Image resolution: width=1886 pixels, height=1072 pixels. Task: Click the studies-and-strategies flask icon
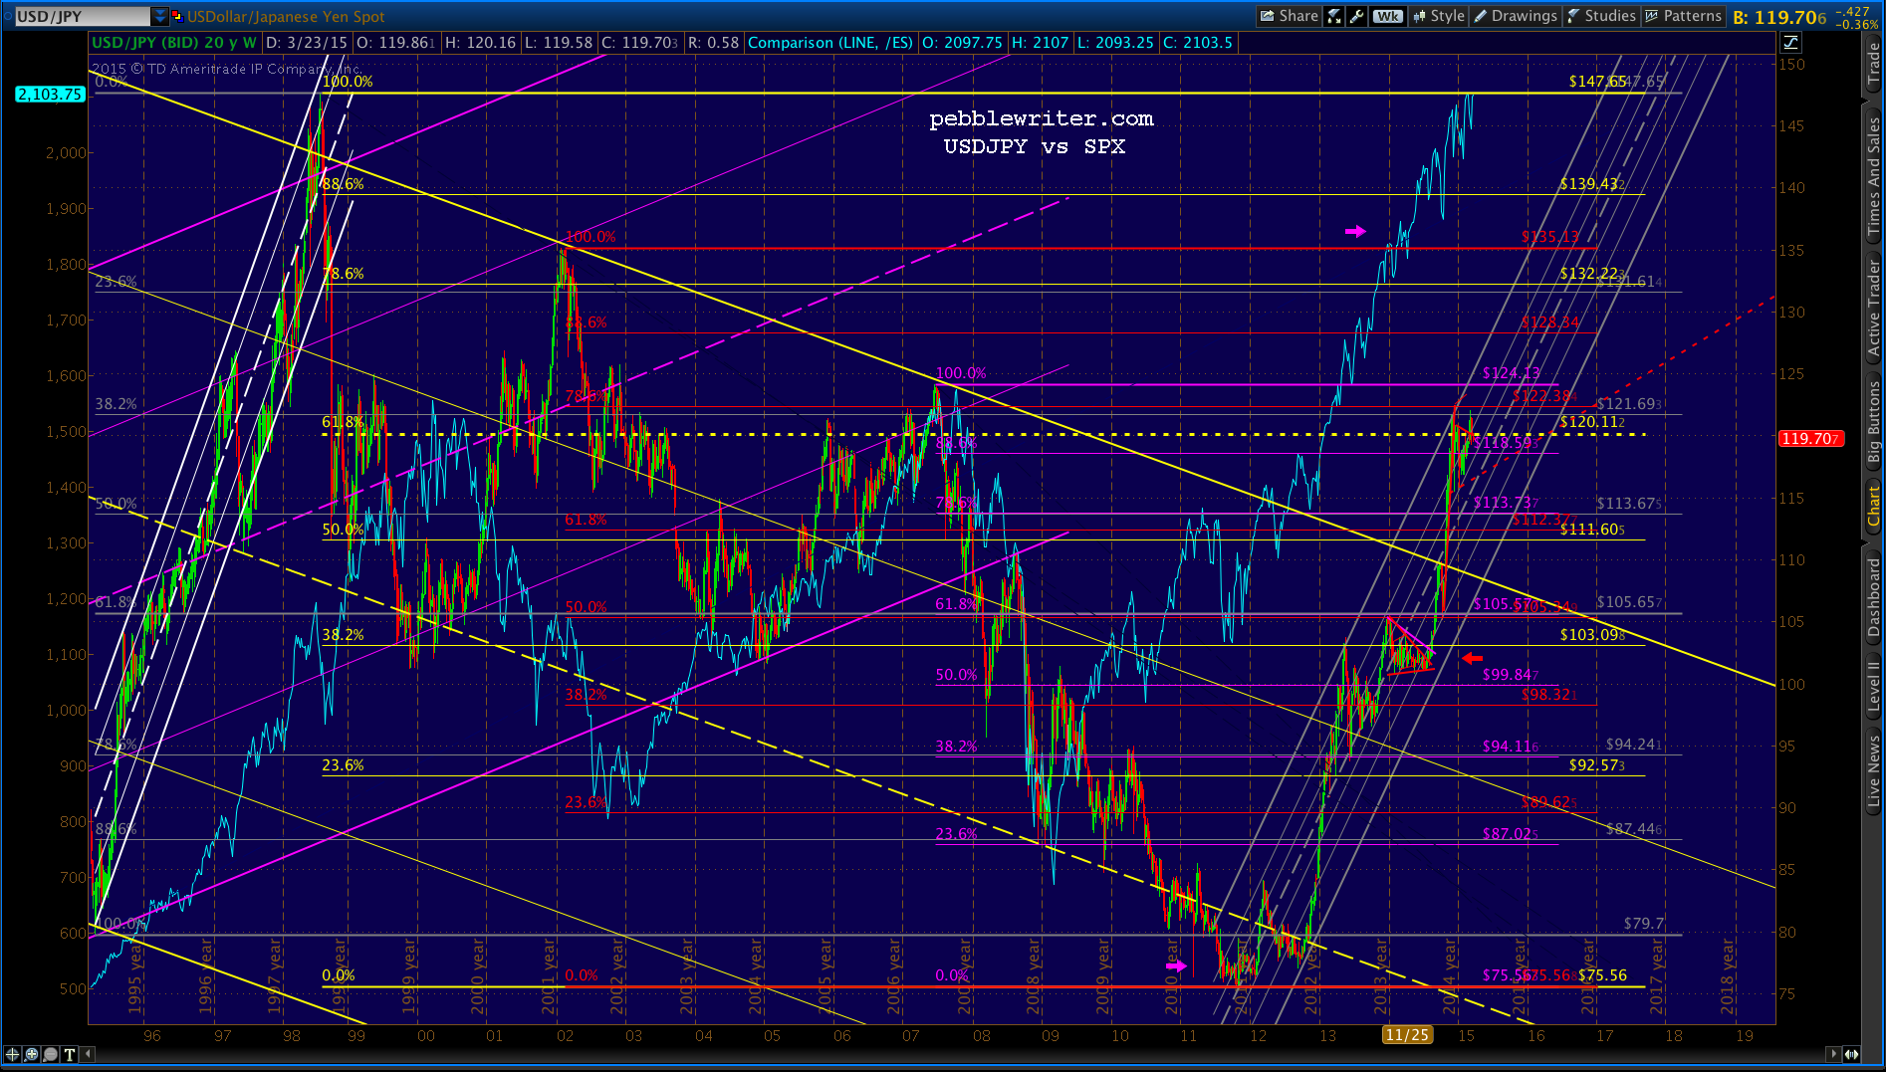1334,16
